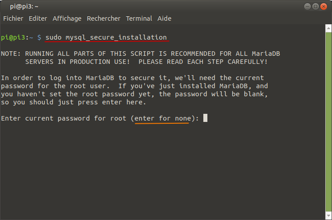332x220 pixels.
Task: Open the Fichier menu
Action: pos(13,18)
